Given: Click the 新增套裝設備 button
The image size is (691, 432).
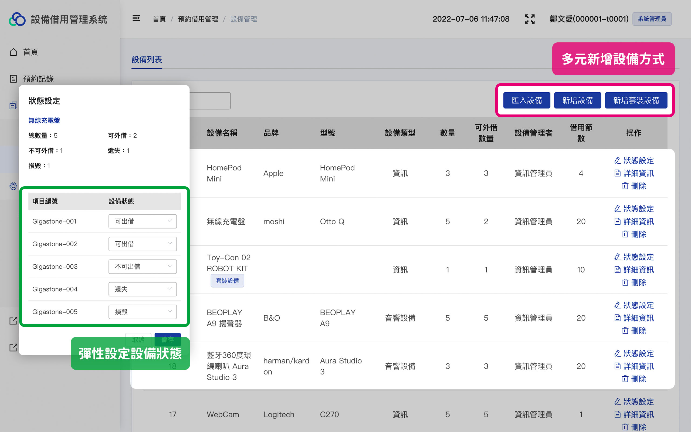Looking at the screenshot, I should tap(636, 100).
